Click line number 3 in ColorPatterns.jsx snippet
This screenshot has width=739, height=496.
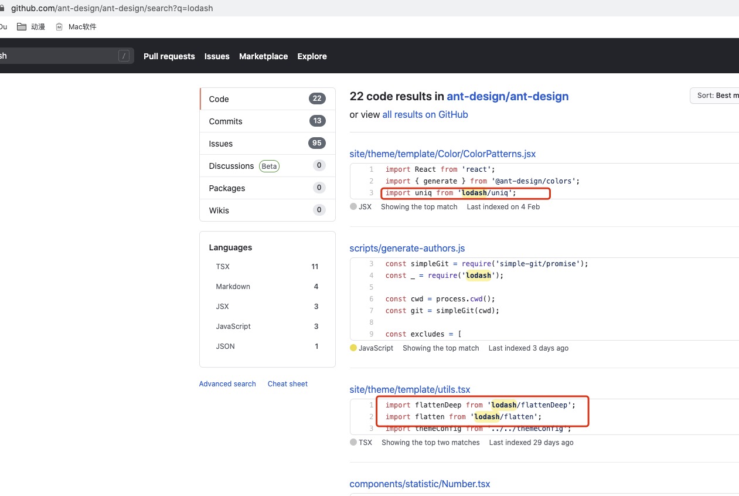371,193
